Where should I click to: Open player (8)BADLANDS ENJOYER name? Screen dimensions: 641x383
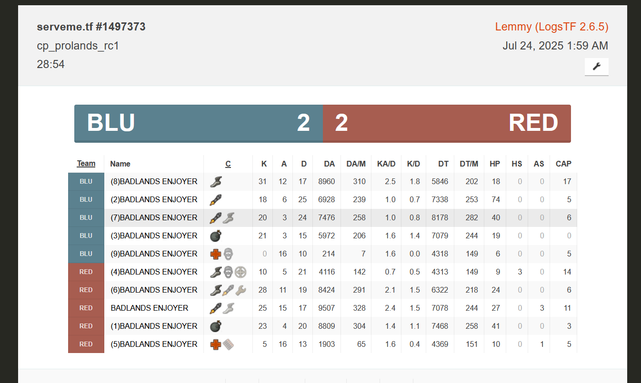click(154, 181)
